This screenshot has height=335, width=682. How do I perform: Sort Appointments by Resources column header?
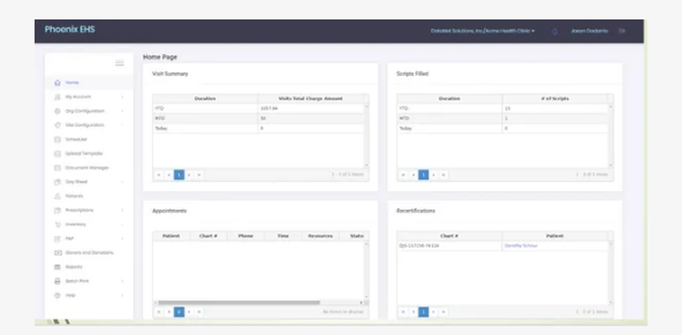pos(321,236)
